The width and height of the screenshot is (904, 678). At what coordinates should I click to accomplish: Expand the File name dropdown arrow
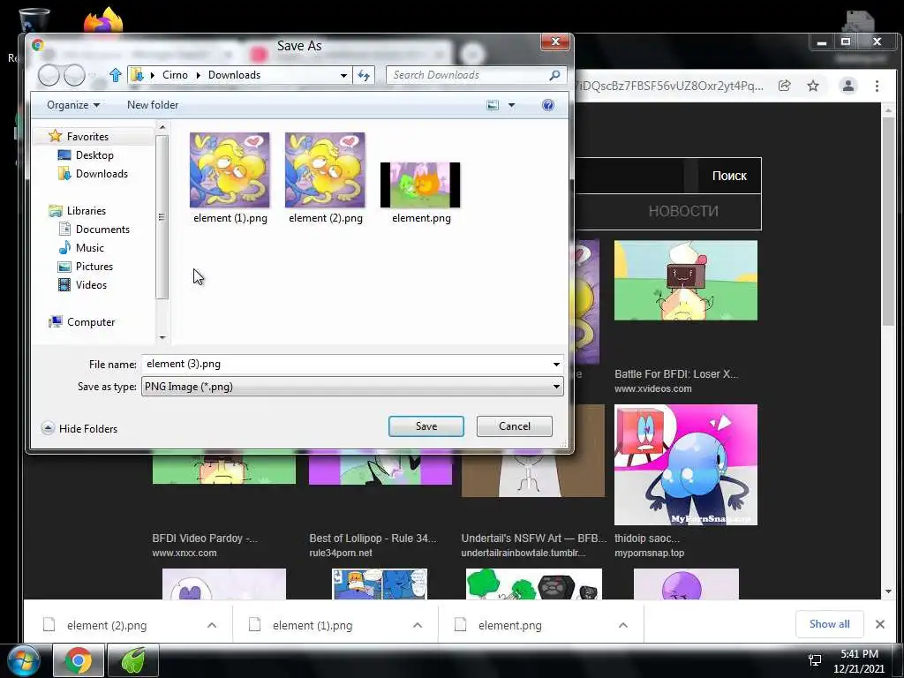tap(556, 364)
